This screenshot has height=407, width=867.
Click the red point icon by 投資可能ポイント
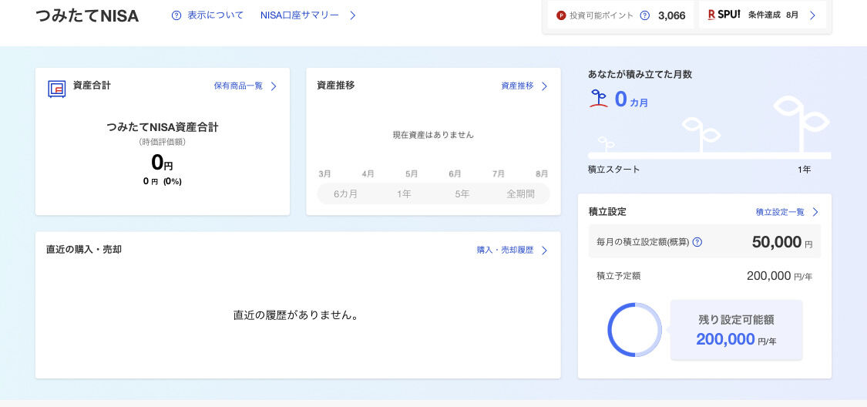[x=561, y=15]
